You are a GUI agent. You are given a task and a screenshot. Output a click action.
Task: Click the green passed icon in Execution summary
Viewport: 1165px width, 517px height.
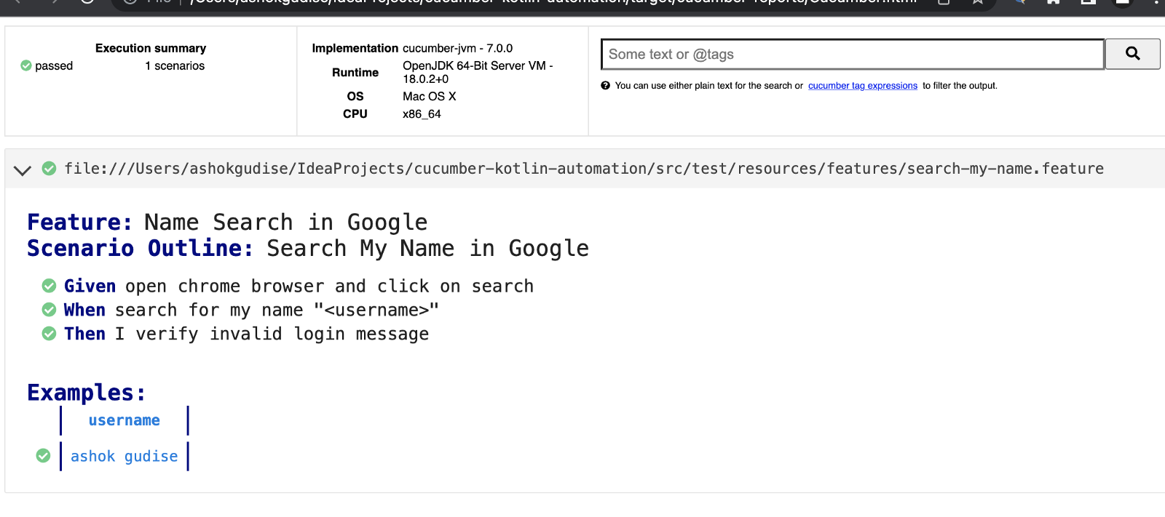click(26, 65)
